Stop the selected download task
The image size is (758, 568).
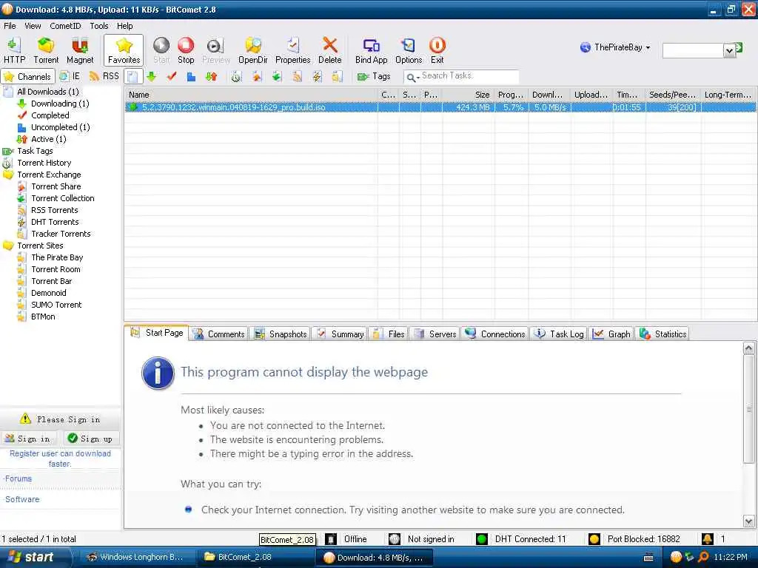(x=186, y=50)
